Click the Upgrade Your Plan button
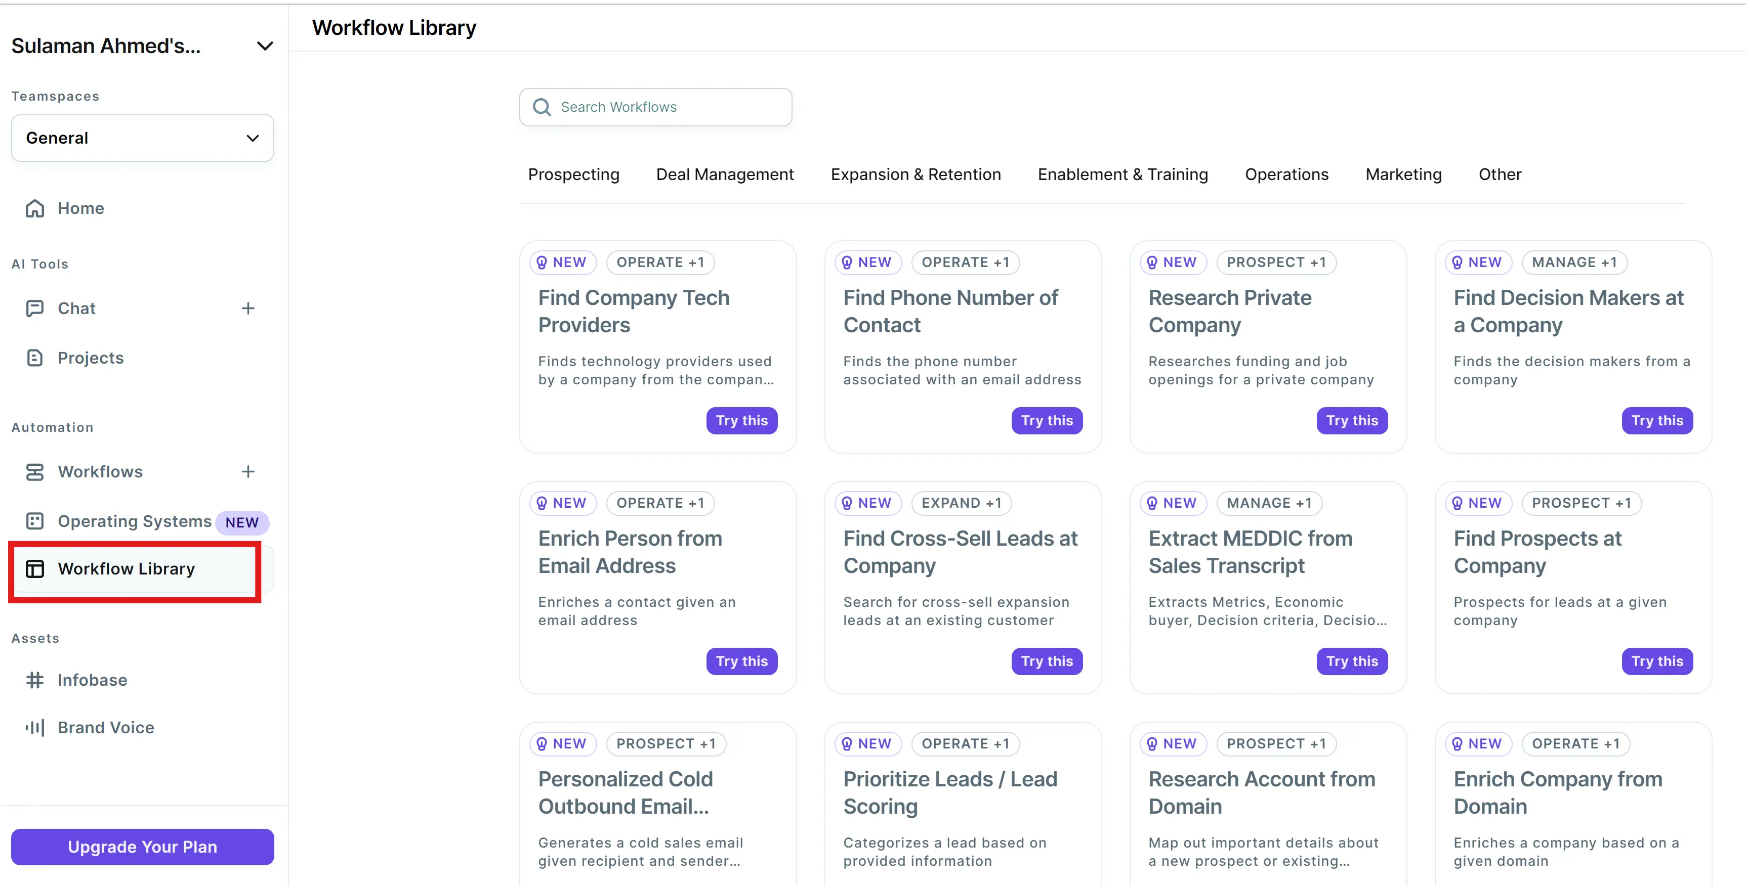 [x=142, y=847]
